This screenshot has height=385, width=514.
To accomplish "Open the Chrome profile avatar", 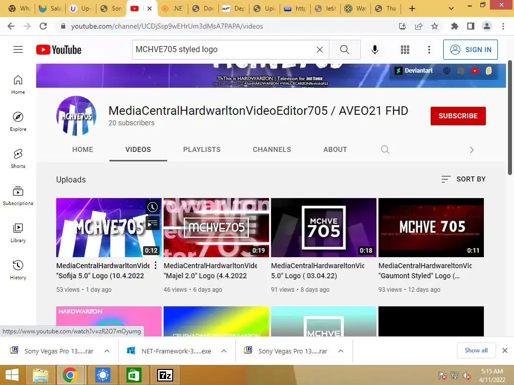I will click(487, 26).
